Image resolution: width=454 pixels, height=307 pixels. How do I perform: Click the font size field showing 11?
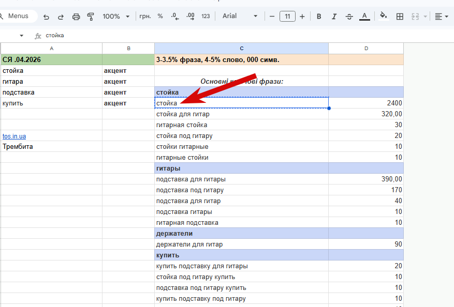coord(287,16)
